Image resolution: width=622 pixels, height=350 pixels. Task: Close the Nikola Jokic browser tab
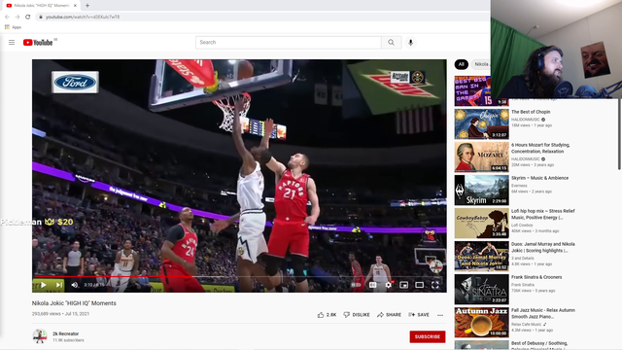point(75,6)
